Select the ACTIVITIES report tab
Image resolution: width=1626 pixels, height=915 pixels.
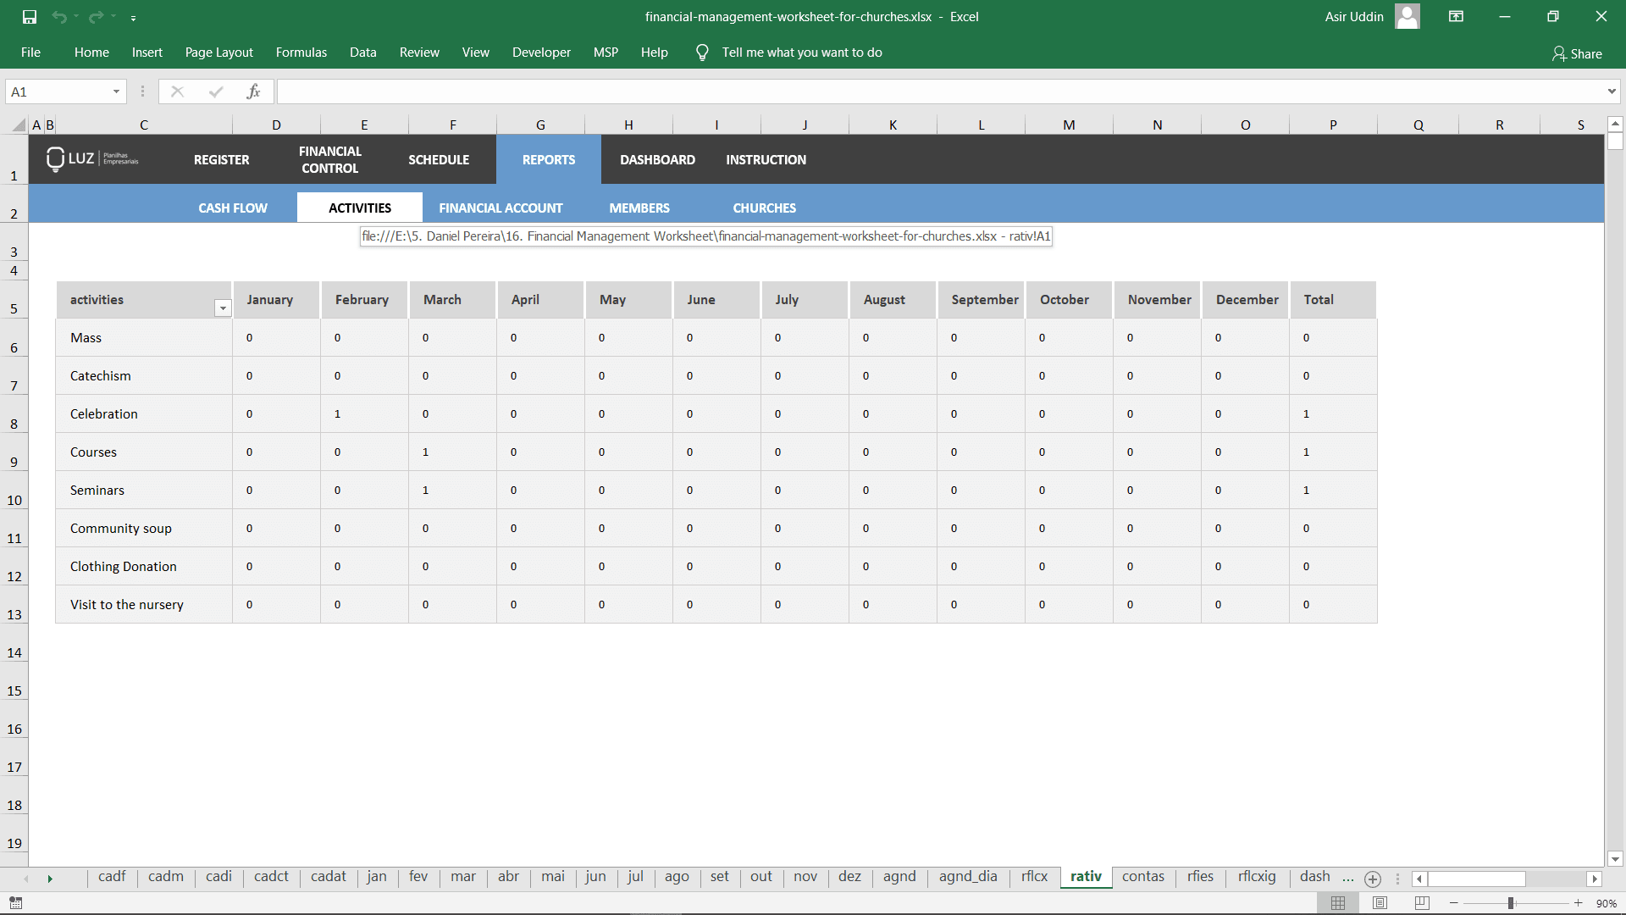tap(360, 208)
